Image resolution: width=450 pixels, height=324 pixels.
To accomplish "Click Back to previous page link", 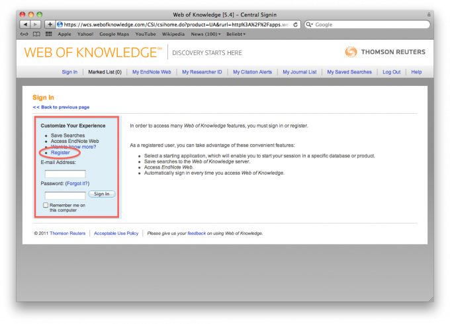I will point(61,107).
